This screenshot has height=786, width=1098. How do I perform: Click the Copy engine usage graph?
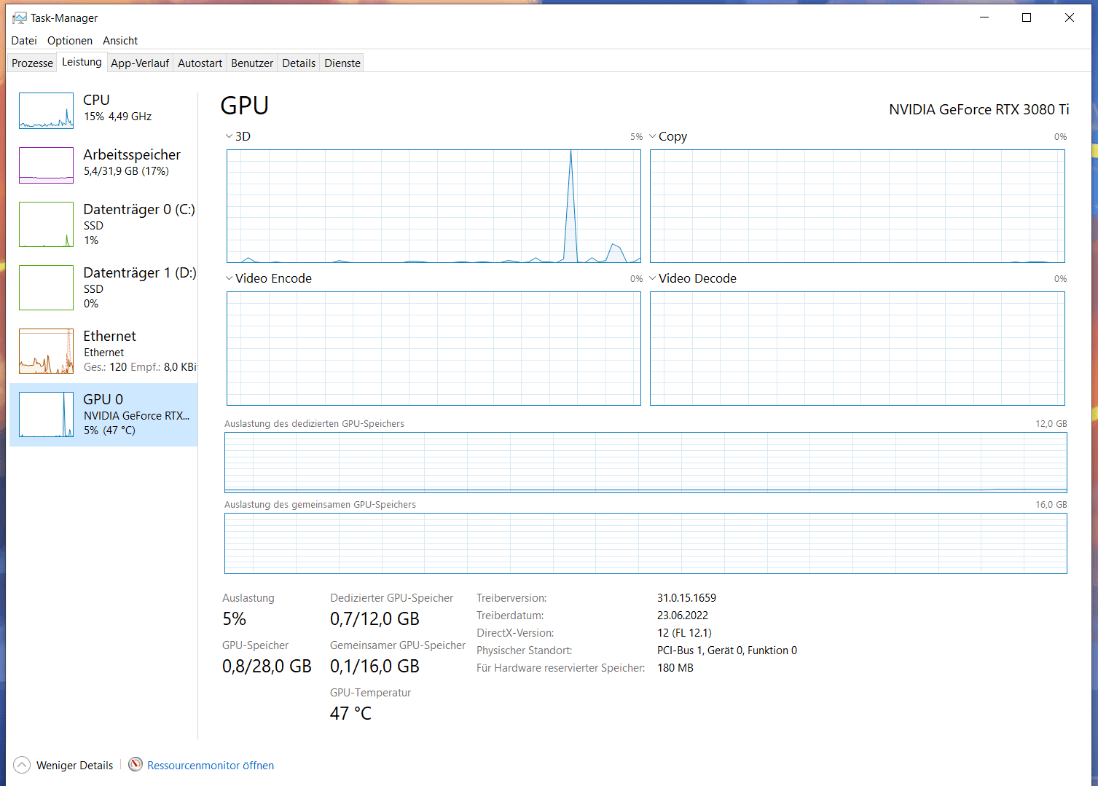pyautogui.click(x=858, y=206)
